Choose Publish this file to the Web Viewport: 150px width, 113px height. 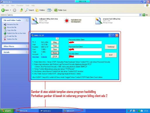pos(15,33)
